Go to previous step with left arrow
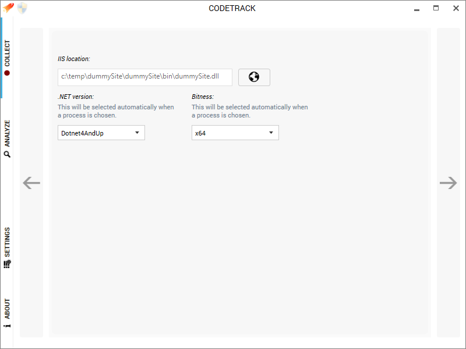 coord(31,183)
